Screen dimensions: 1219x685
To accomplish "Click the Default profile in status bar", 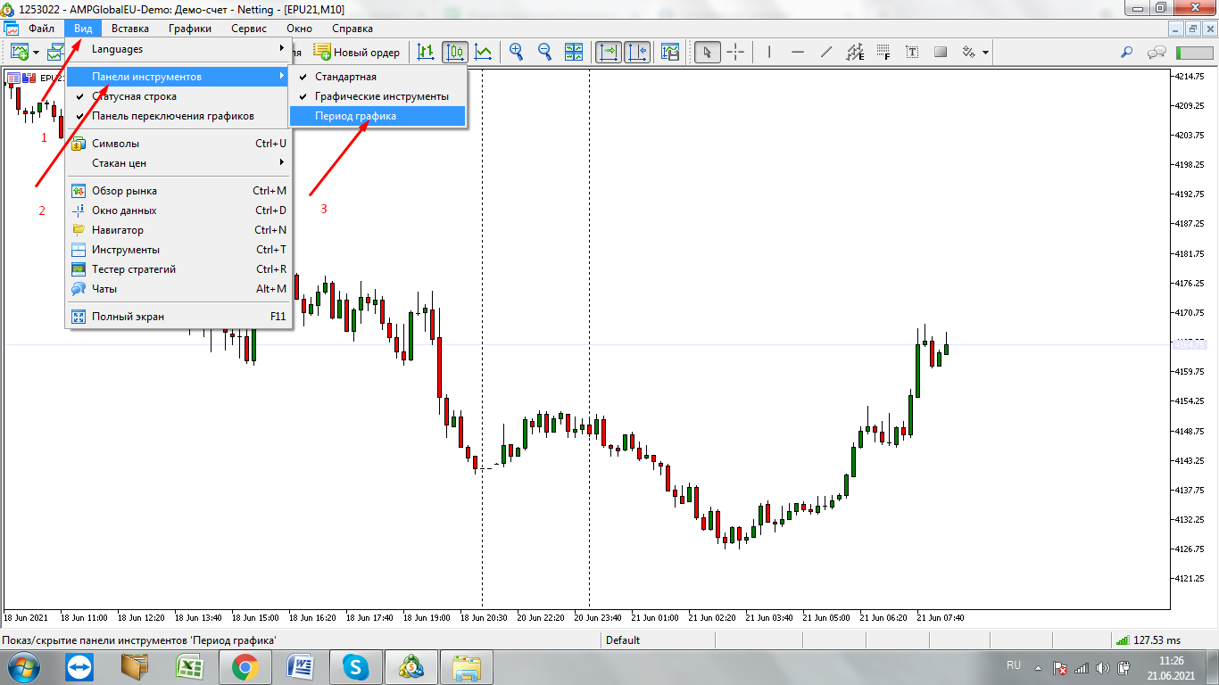I will point(624,640).
